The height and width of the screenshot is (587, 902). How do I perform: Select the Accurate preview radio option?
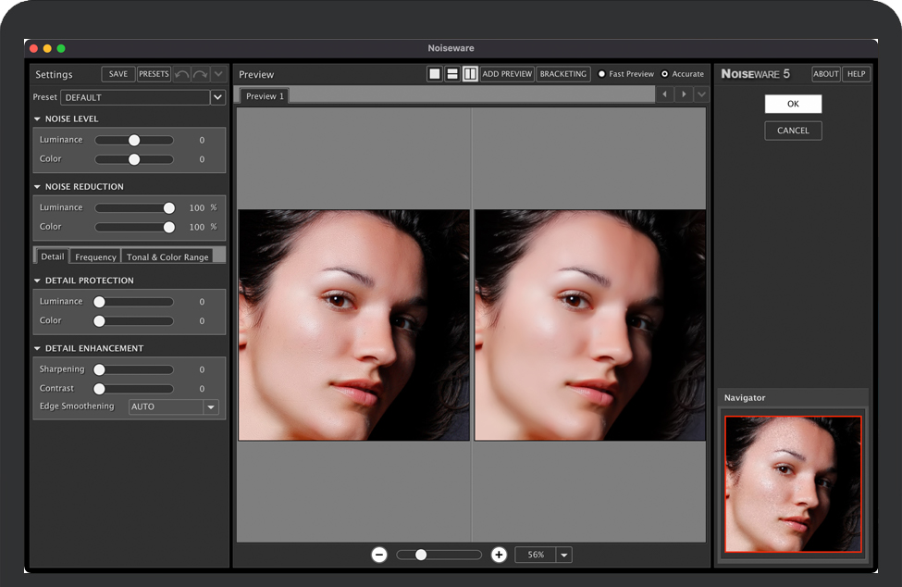pos(665,74)
